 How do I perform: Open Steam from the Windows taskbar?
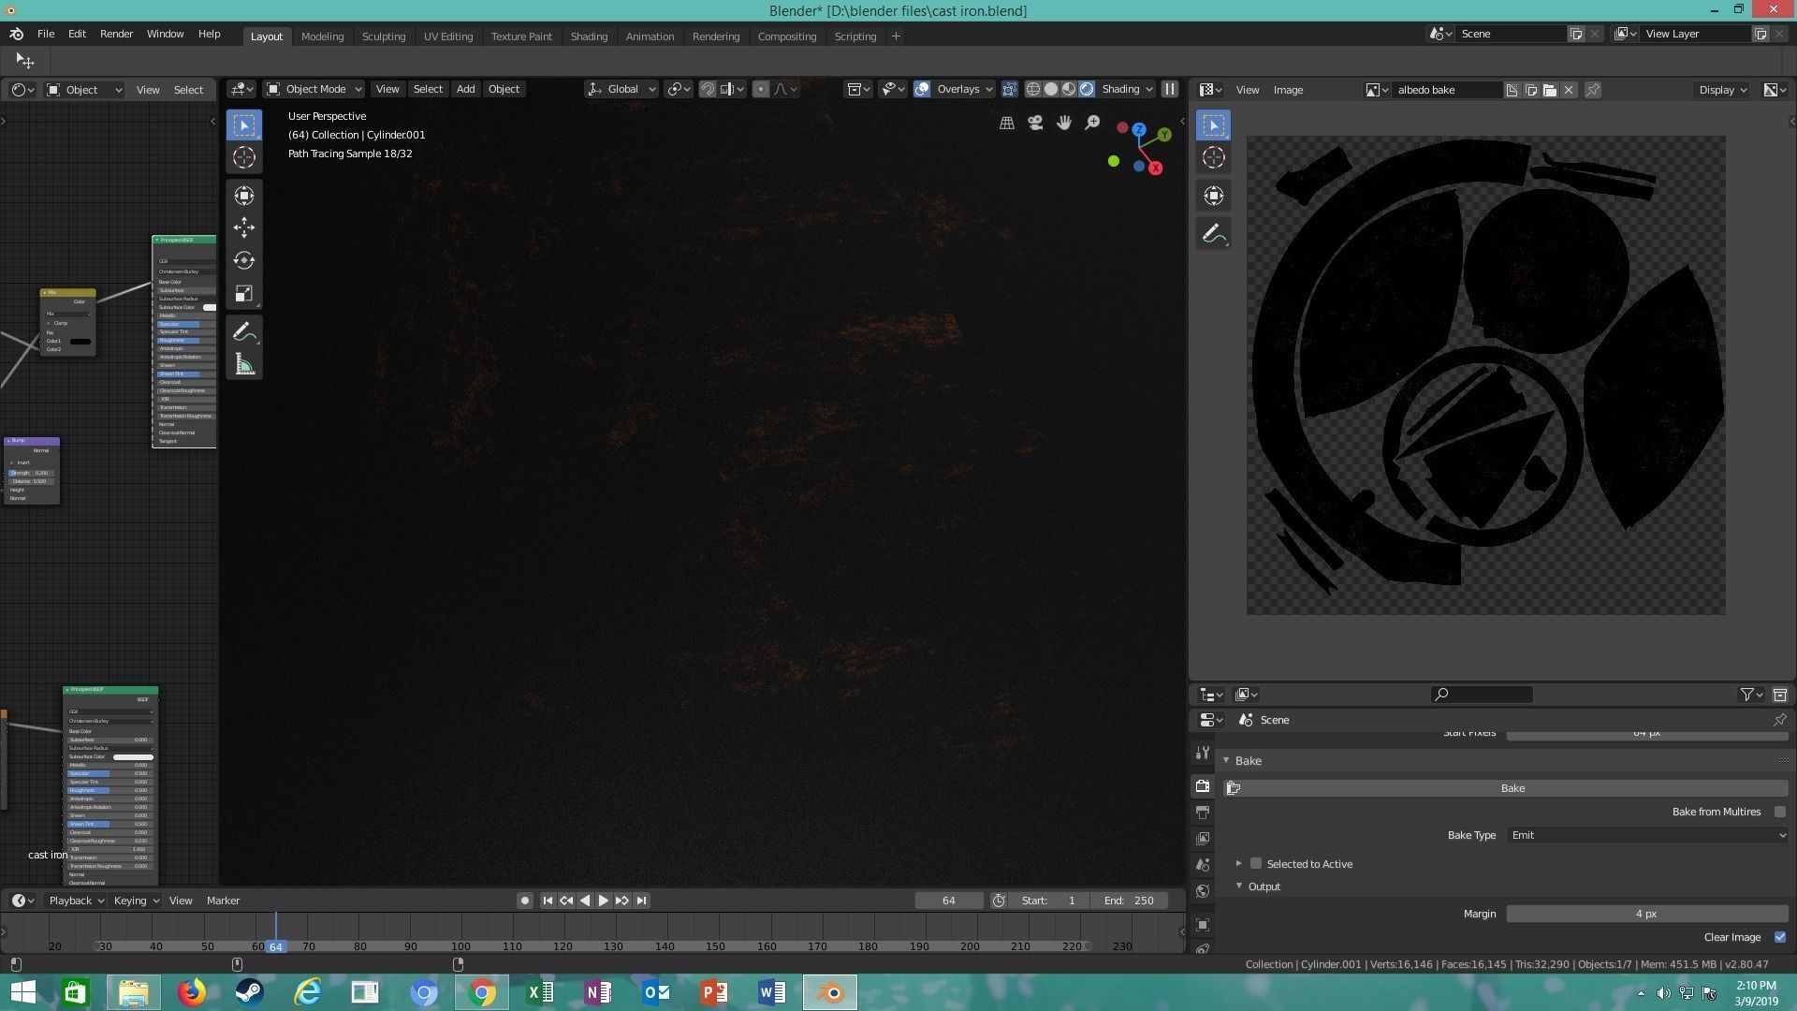249,992
